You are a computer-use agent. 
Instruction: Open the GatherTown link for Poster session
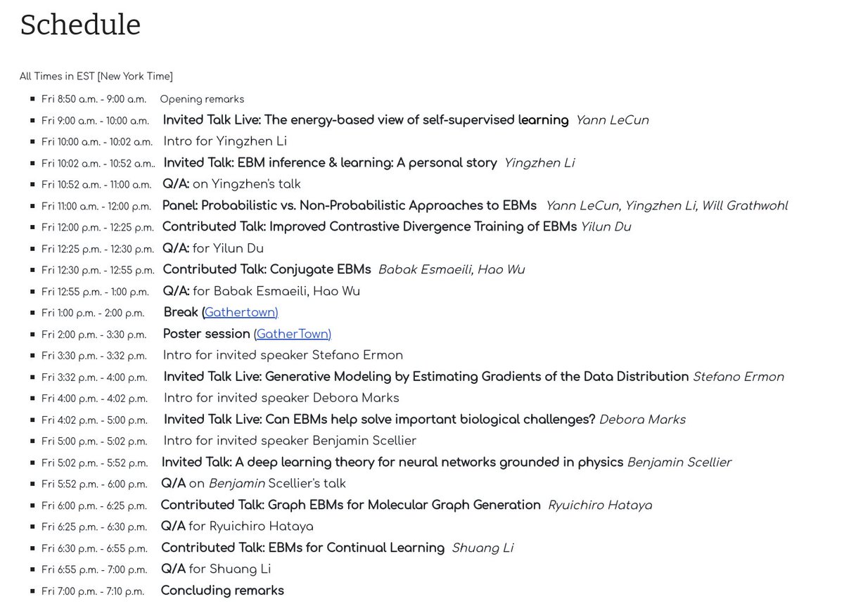coord(293,334)
